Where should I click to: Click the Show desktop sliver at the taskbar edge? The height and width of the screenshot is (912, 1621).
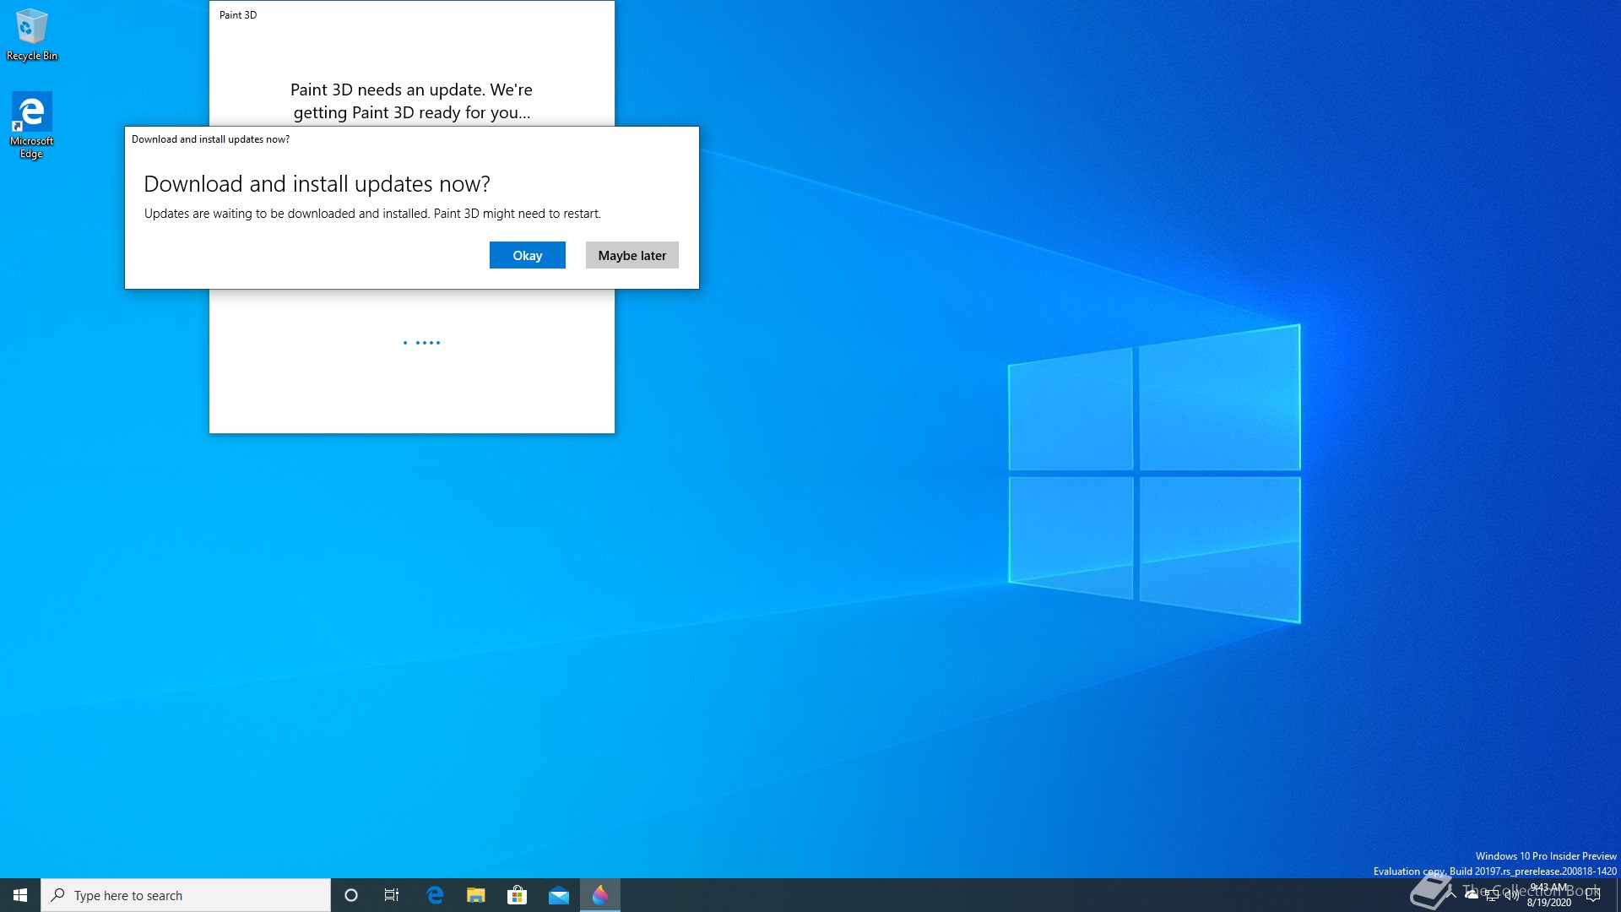(1618, 895)
